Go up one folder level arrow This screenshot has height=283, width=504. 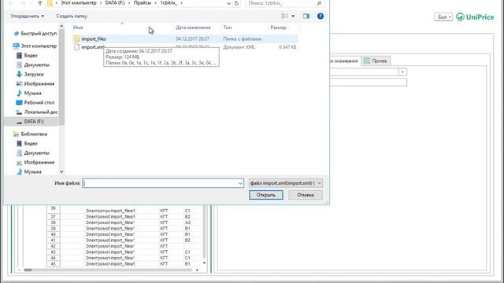[40, 3]
